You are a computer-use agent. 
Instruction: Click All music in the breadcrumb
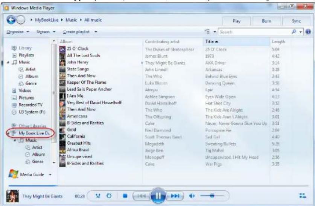93,20
